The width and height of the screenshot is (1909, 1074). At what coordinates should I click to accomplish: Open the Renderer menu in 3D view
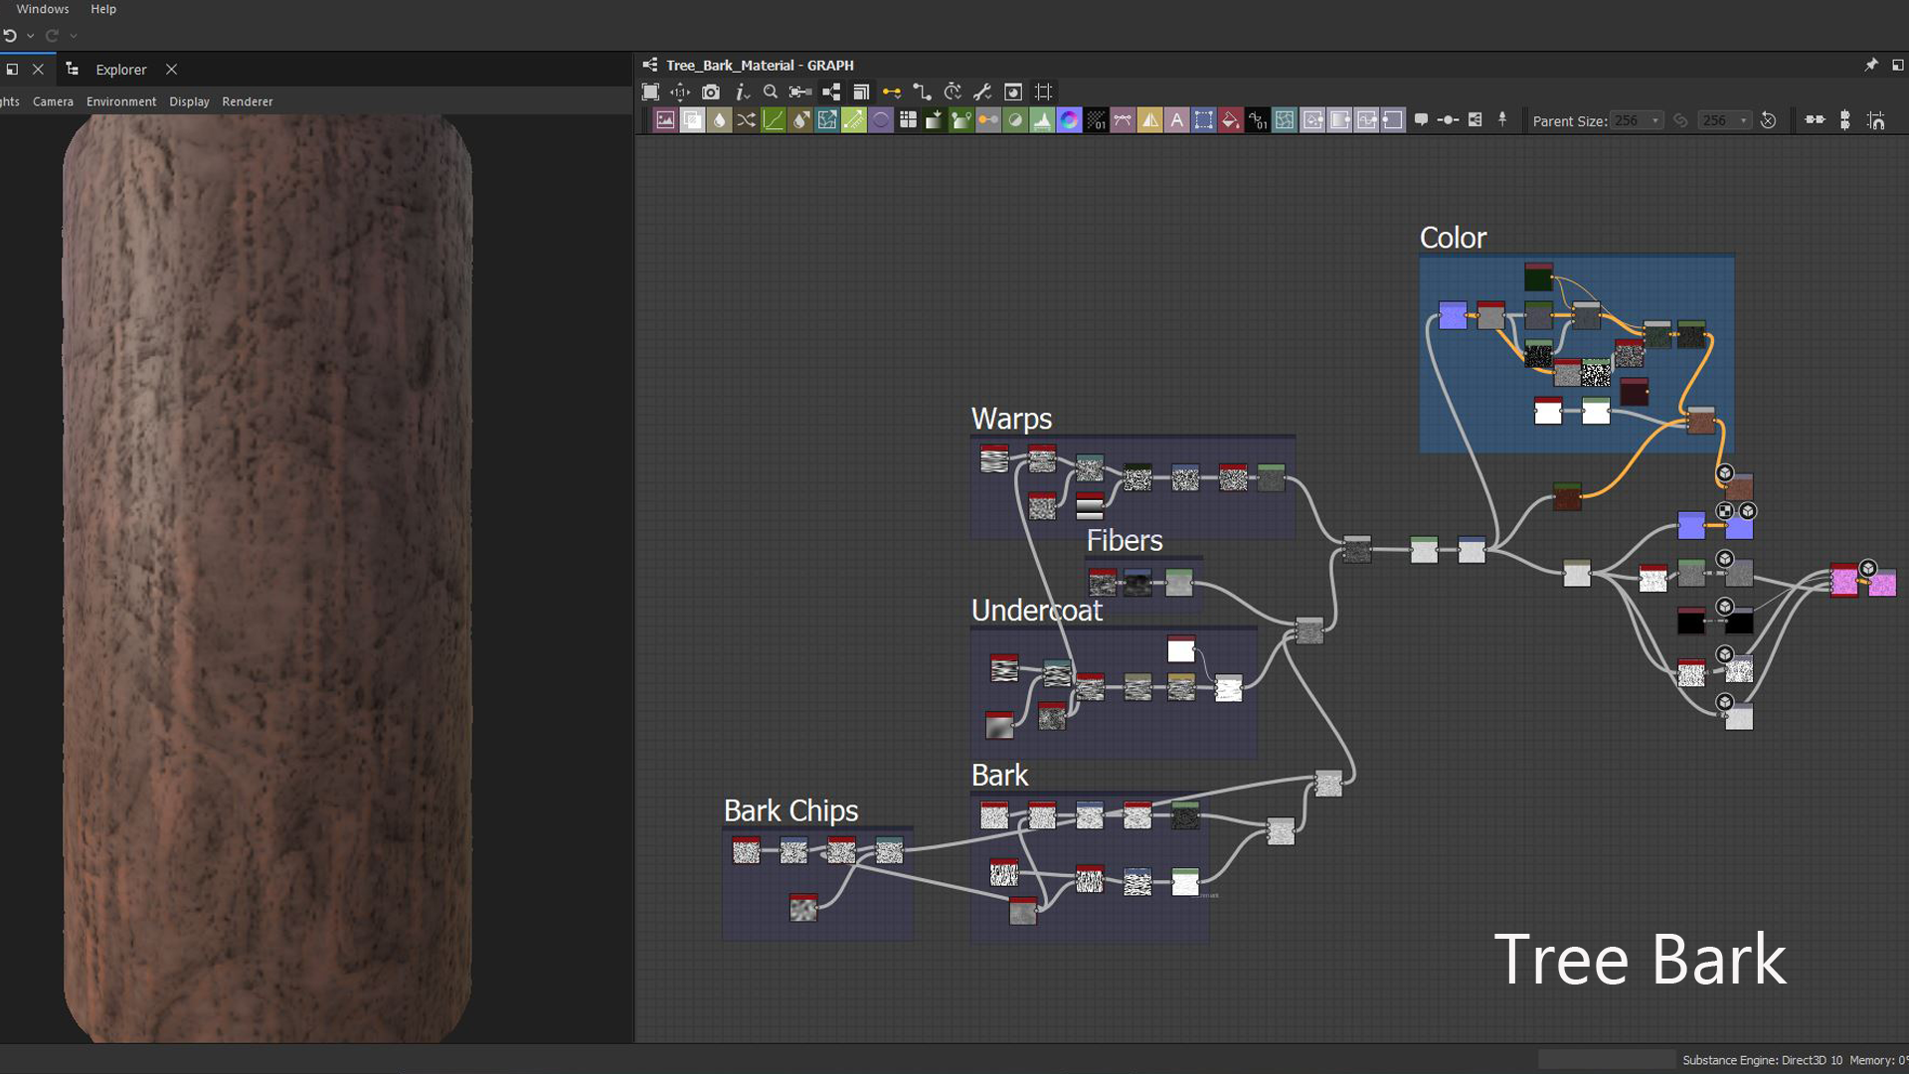[247, 101]
